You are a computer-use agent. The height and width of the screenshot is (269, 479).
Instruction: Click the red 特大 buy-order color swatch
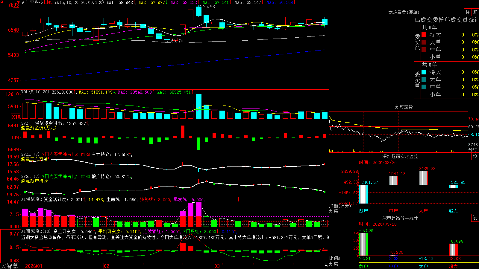424,35
